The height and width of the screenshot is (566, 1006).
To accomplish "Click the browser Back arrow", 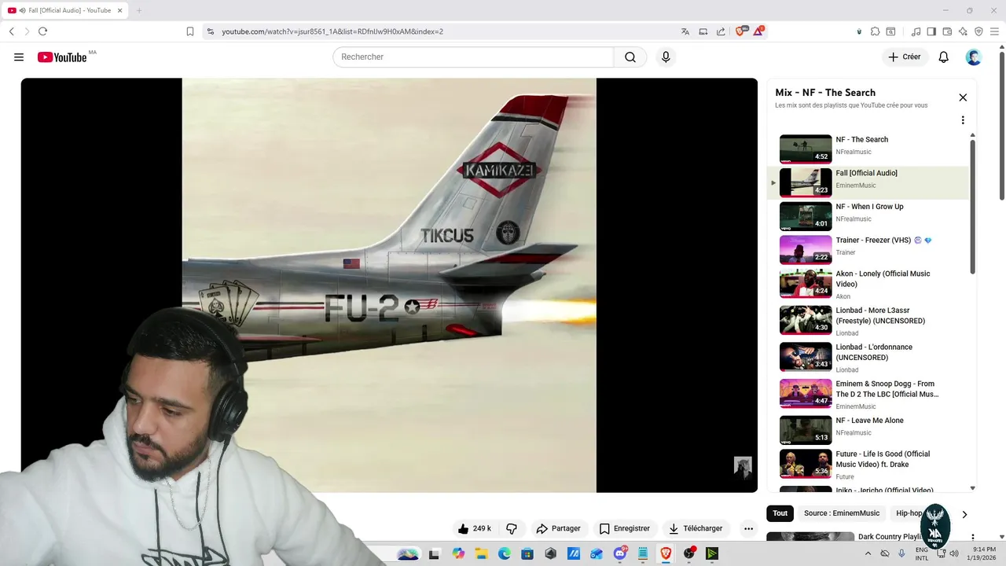I will pyautogui.click(x=12, y=31).
